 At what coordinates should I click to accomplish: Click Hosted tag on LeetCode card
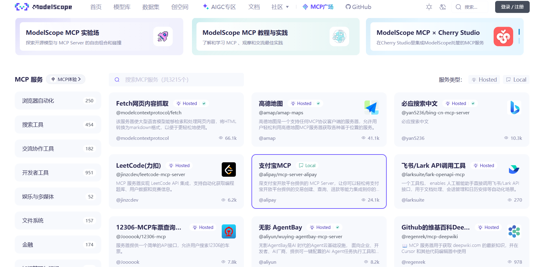[179, 166]
